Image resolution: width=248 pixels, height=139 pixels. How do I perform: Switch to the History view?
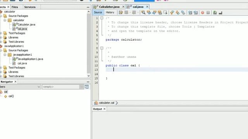[x=110, y=12]
